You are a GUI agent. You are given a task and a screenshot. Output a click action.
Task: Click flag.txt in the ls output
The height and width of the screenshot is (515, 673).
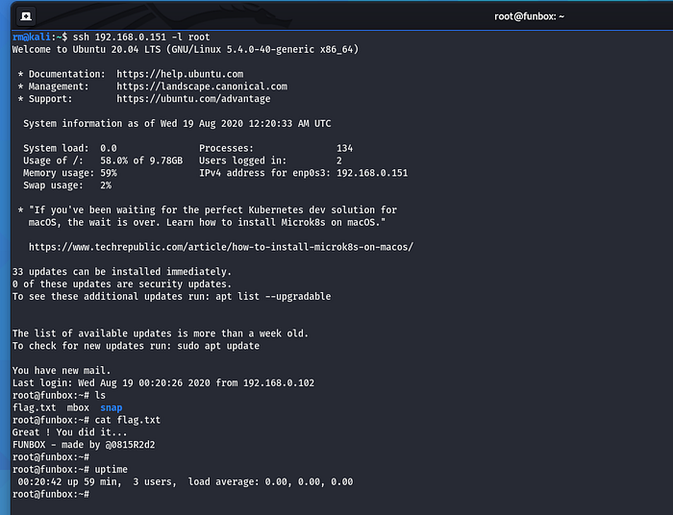coord(33,407)
